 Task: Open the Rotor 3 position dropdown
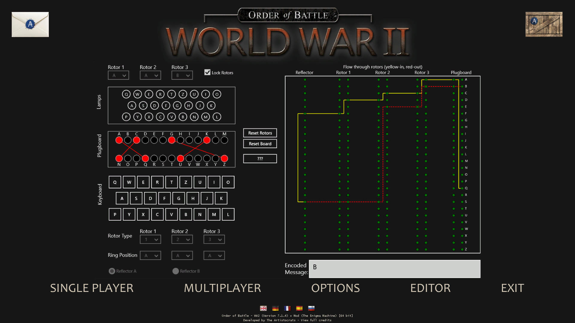(182, 75)
